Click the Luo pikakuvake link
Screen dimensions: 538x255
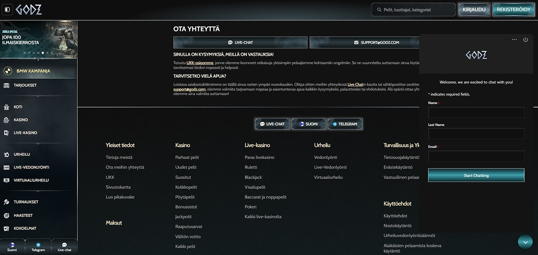[120, 197]
